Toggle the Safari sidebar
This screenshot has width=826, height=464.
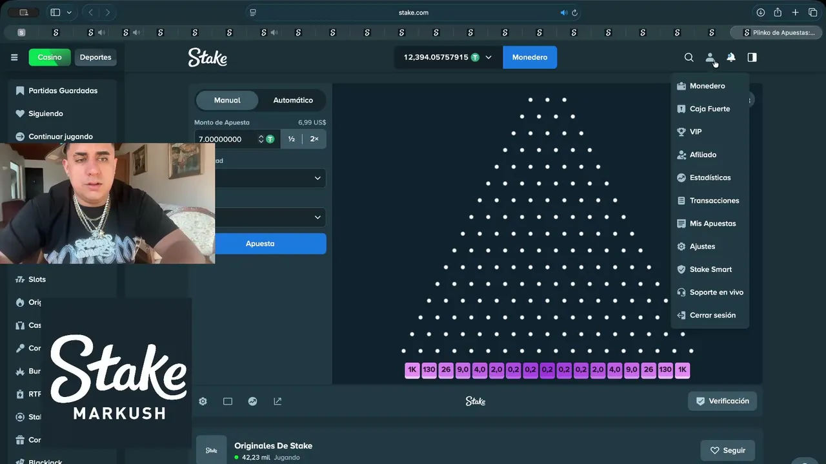point(55,12)
